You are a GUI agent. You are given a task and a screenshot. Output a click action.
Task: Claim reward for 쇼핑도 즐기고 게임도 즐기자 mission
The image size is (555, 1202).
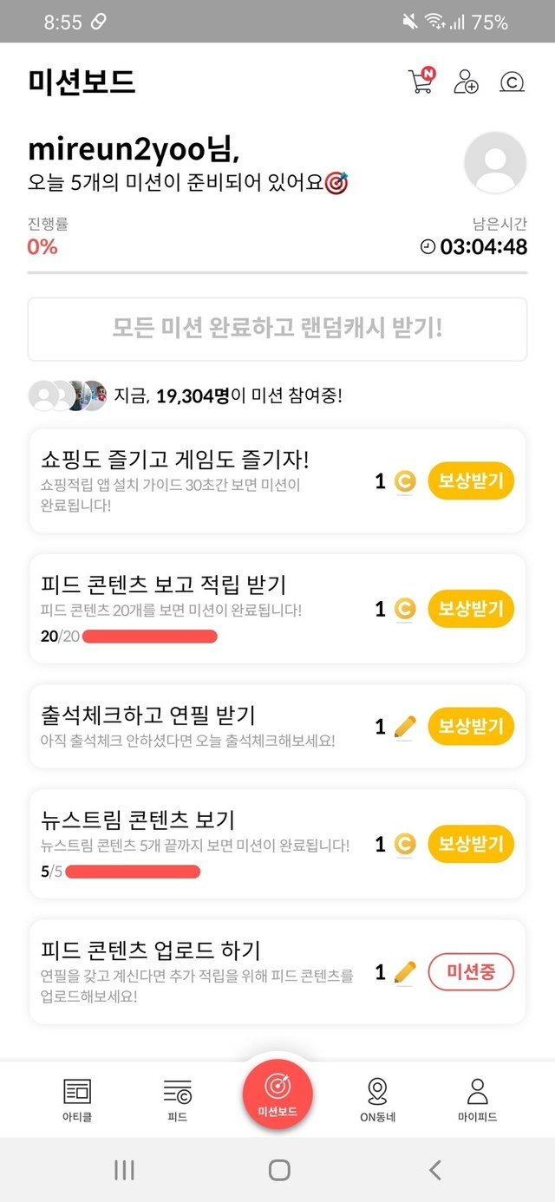coord(471,480)
